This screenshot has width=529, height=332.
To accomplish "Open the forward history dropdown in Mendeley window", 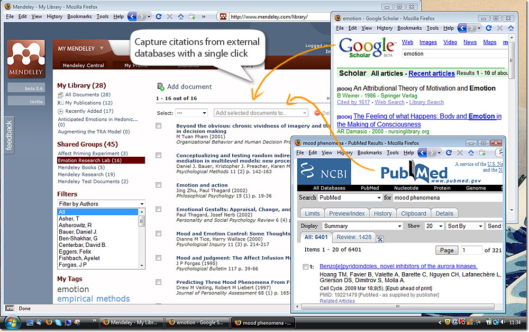I will [x=149, y=16].
